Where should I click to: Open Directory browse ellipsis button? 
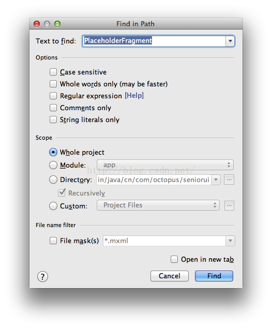click(x=229, y=180)
